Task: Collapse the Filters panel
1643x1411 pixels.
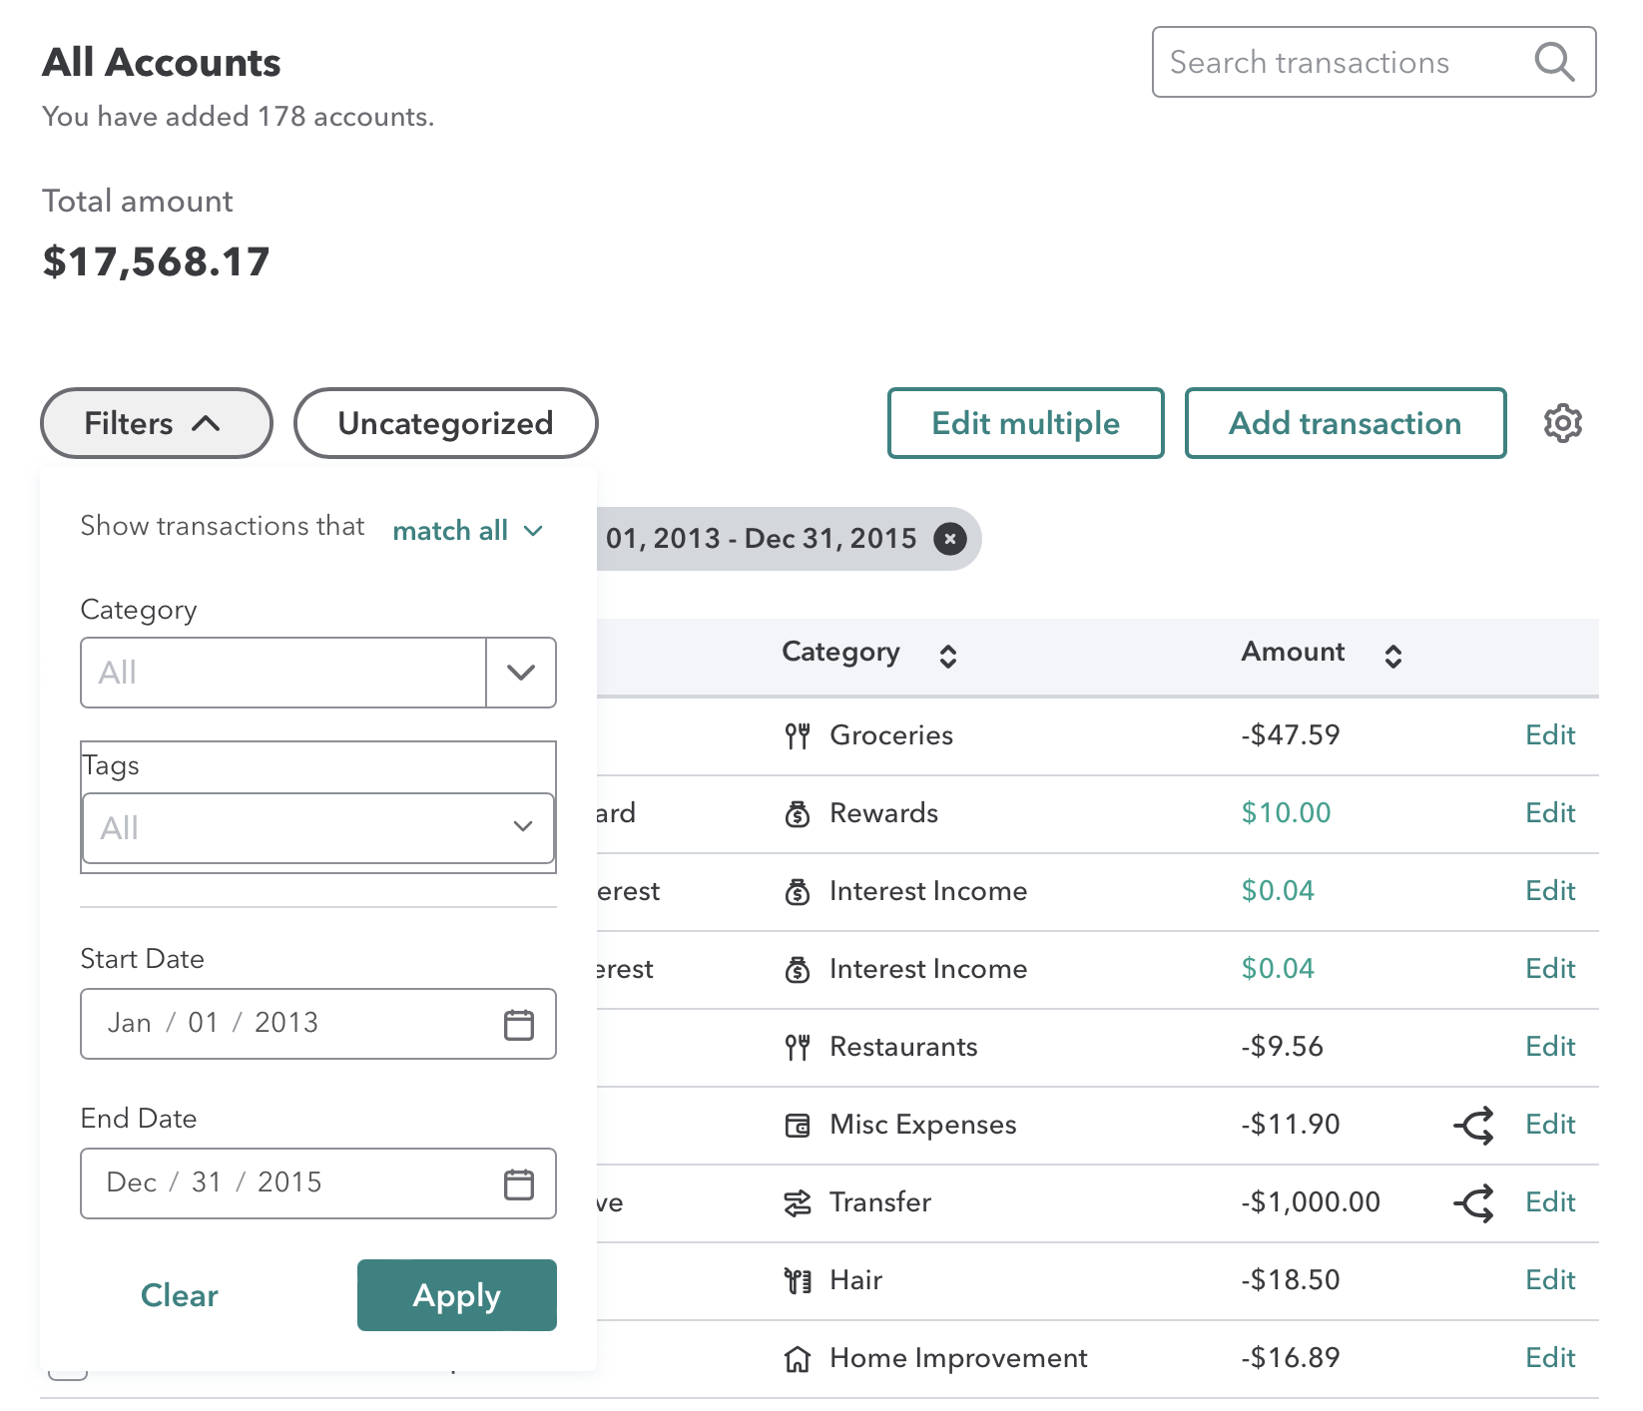Action: tap(156, 423)
